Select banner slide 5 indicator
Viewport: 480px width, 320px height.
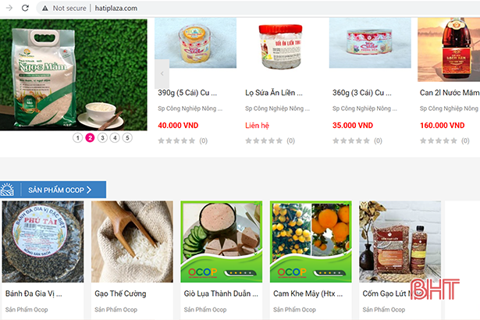coord(127,138)
